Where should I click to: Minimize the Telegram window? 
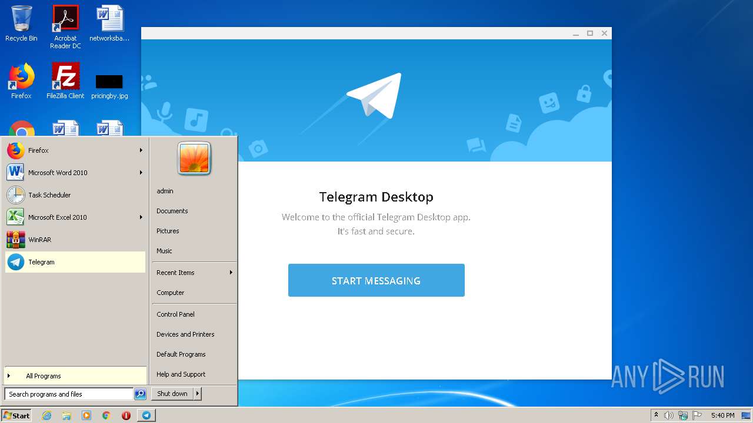pyautogui.click(x=576, y=33)
